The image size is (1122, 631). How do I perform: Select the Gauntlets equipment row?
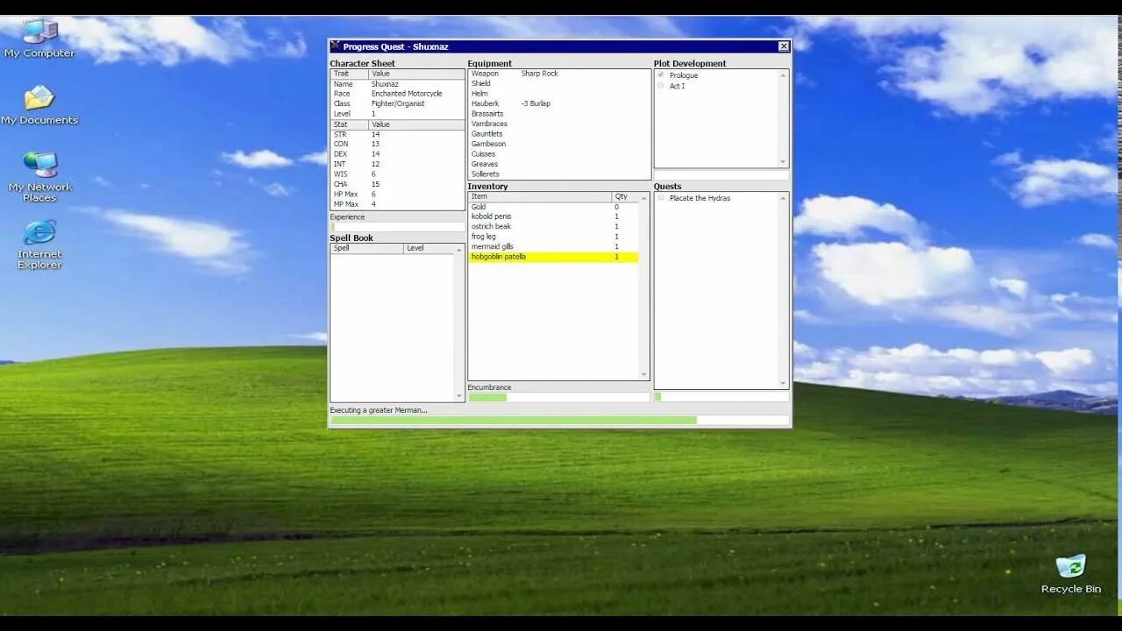click(x=559, y=134)
